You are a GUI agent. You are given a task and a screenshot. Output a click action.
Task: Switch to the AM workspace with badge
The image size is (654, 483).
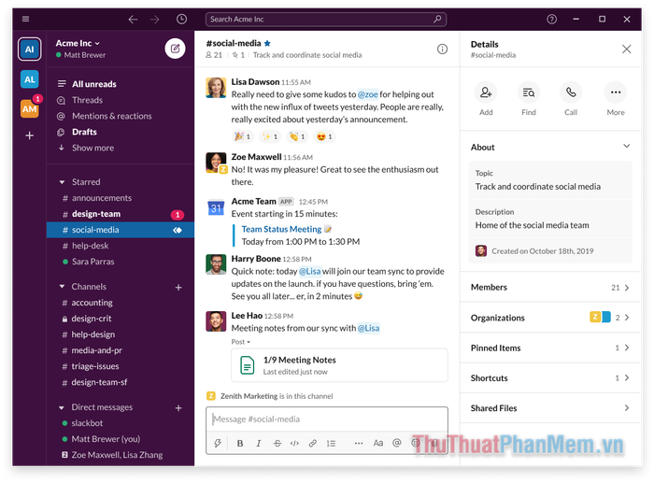29,108
